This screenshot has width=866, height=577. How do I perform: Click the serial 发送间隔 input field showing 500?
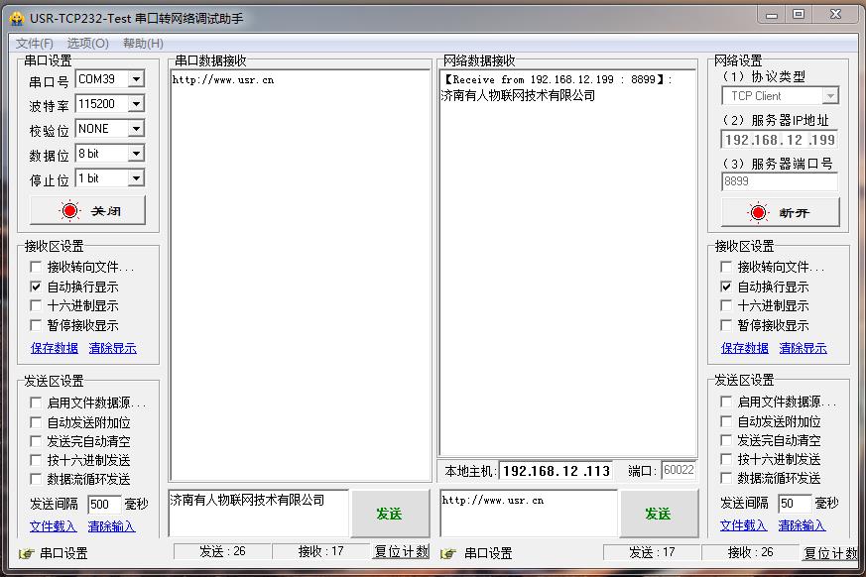tap(103, 504)
